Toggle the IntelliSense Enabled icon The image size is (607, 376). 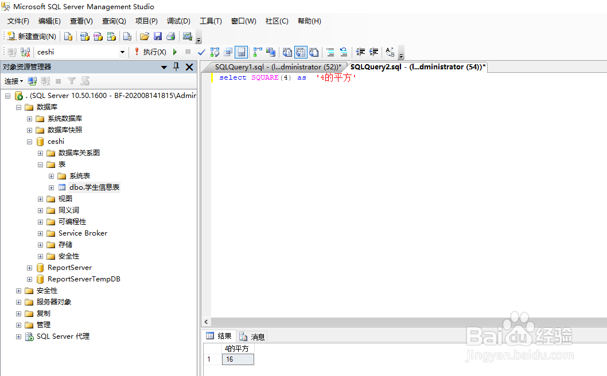click(241, 52)
